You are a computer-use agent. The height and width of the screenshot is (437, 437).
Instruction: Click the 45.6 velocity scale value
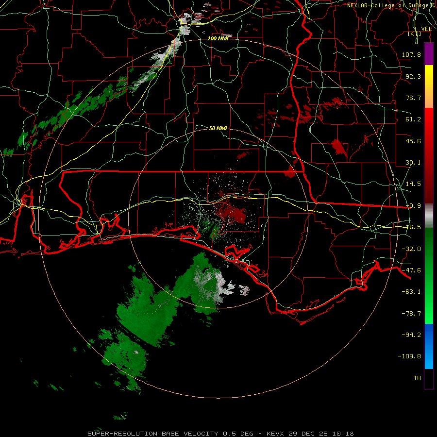(x=413, y=141)
